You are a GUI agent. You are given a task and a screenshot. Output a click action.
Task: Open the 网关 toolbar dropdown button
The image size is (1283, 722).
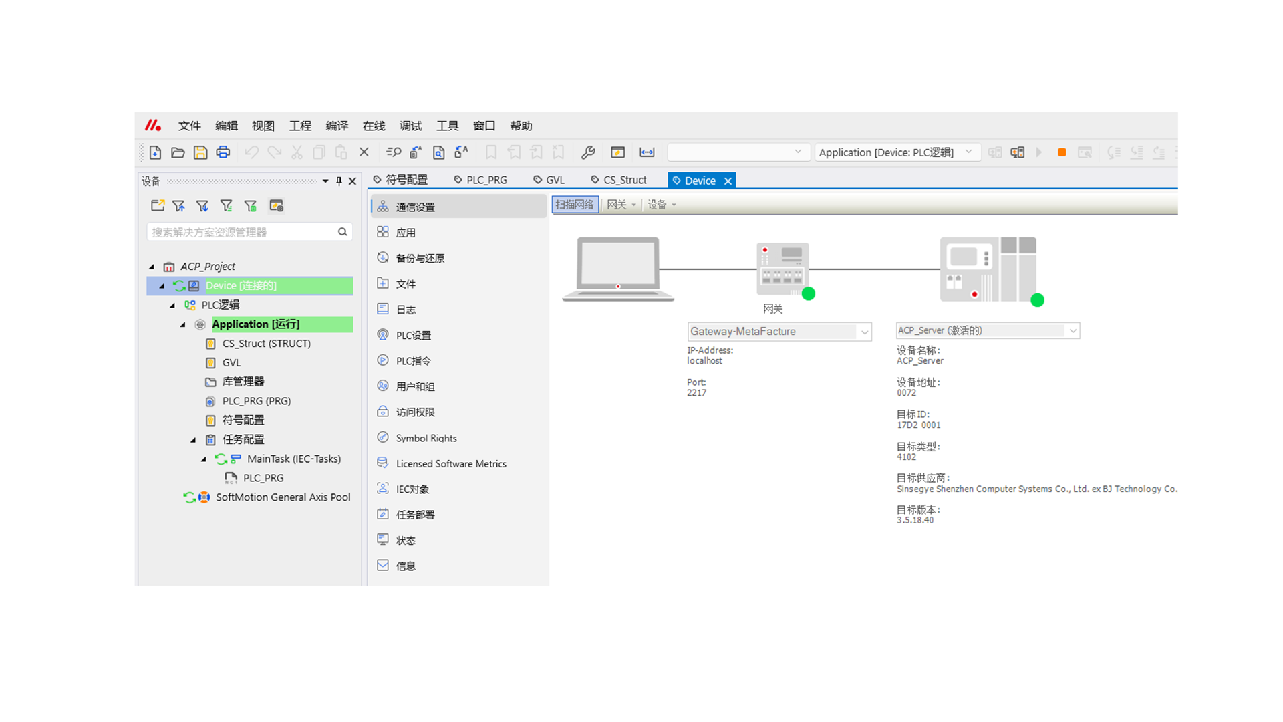(x=621, y=205)
